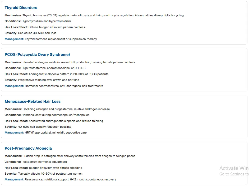Click the Menopause Severity label
This screenshot has height=187, width=249.
click(11, 127)
